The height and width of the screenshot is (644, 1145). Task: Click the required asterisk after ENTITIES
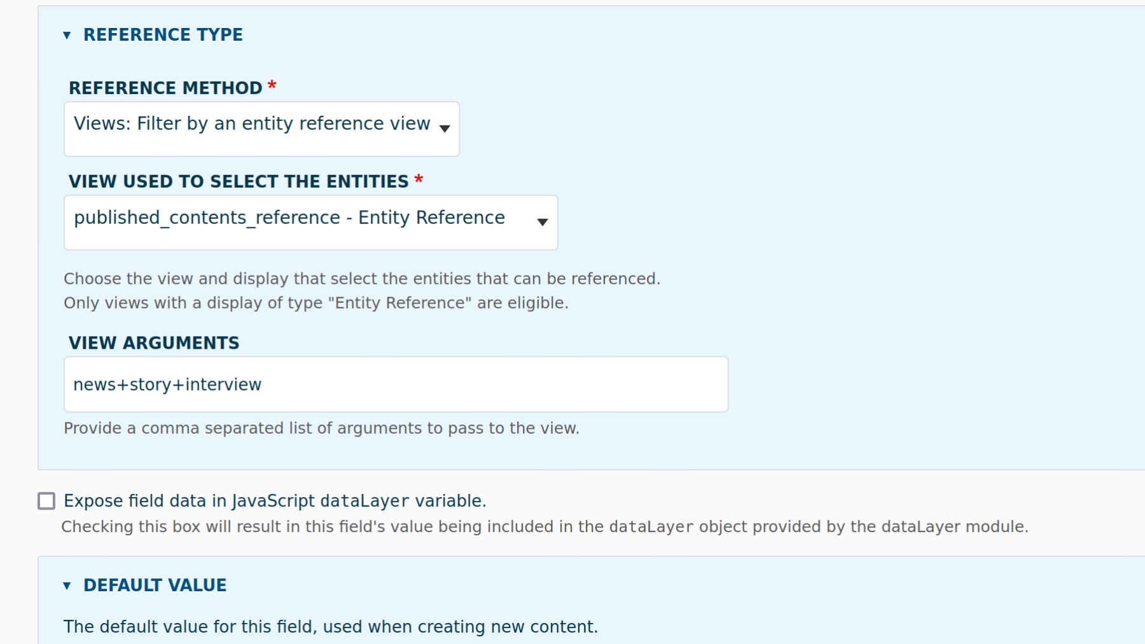[x=419, y=179]
